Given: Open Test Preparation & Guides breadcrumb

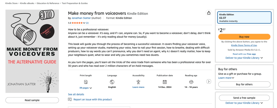Looking at the screenshot, I should 75,3.
